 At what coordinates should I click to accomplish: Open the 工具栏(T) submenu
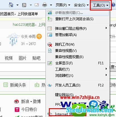78,69
